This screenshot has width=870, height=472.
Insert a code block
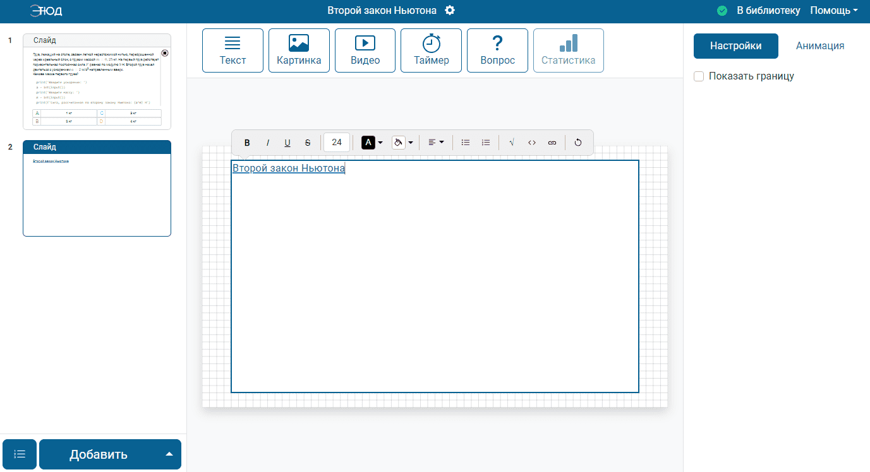tap(532, 143)
